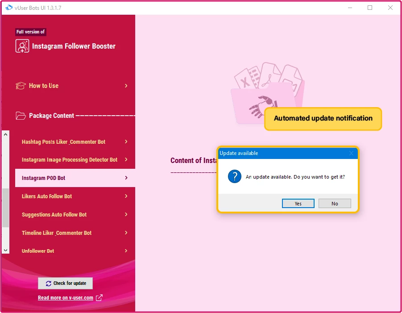Screen dimensions: 402x313
Task: Maximize the vUser Bots UI window
Action: tap(370, 8)
